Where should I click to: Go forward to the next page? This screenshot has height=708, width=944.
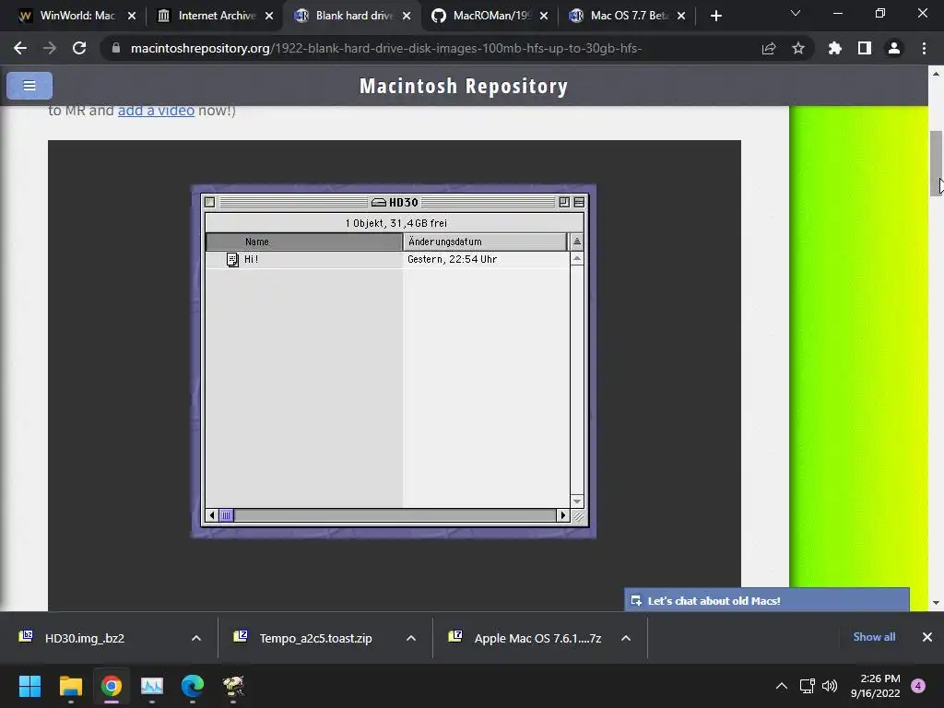(x=50, y=48)
